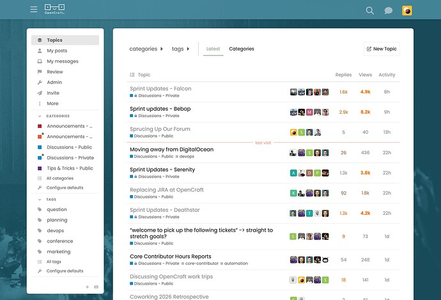The width and height of the screenshot is (441, 300).
Task: Open the chat bubble icon in header
Action: click(x=389, y=11)
